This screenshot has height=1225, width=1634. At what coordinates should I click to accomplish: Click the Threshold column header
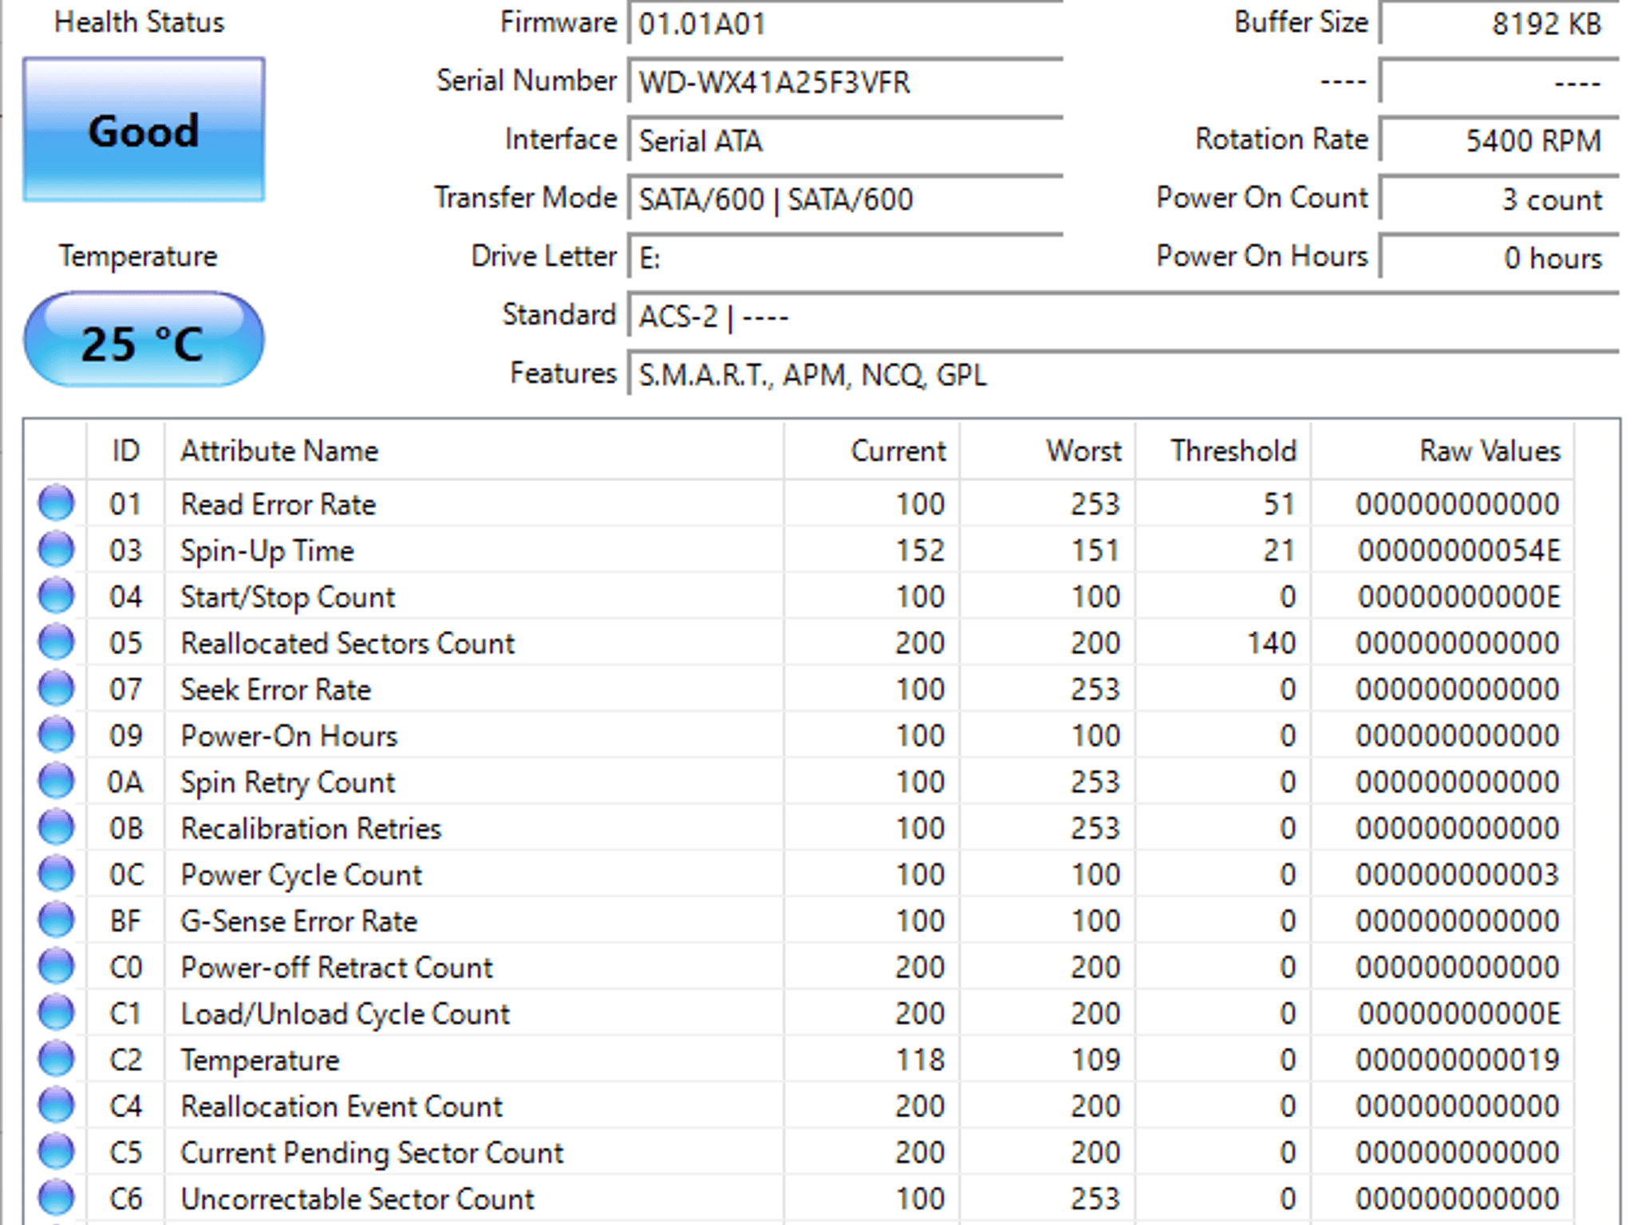click(1223, 451)
